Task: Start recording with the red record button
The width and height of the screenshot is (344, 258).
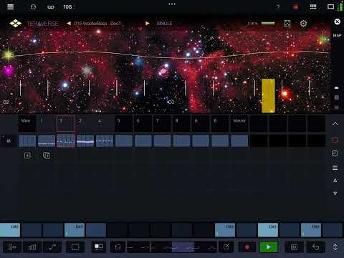Action: pos(247,247)
